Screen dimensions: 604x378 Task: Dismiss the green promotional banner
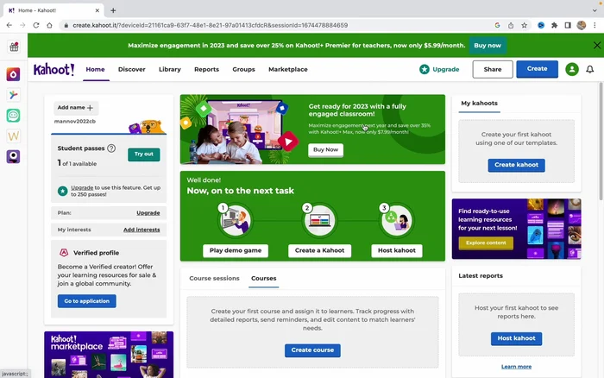(596, 45)
